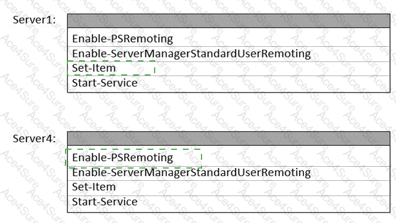Pick Start-Service in the Server1 list
396x223 pixels.
point(228,83)
